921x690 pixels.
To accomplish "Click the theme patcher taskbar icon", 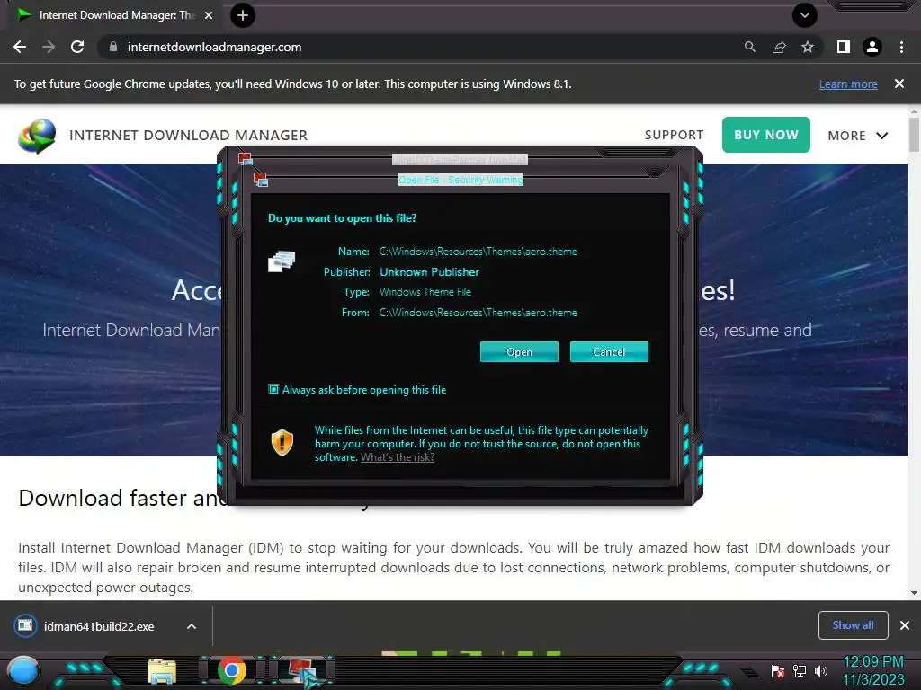I will [x=303, y=672].
